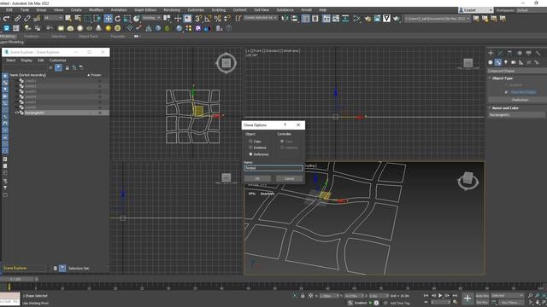Viewport: 547px width, 307px height.
Task: Open the Create tab in the command panel
Action: [491, 53]
